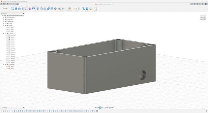Toggle visibility of Plane1
Image resolution: width=208 pixels, height=113 pixels.
coord(7,66)
